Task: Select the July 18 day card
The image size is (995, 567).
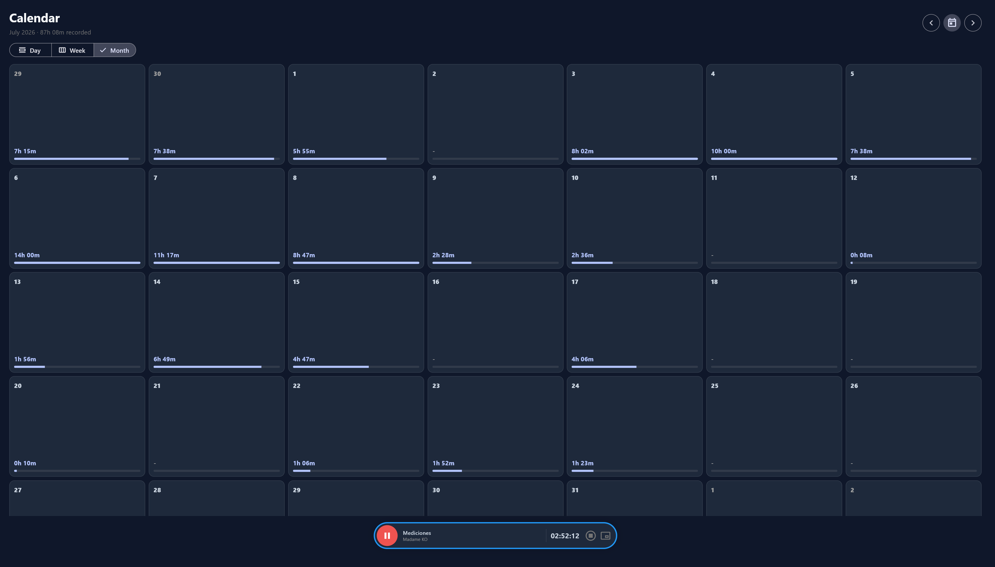Action: (774, 322)
